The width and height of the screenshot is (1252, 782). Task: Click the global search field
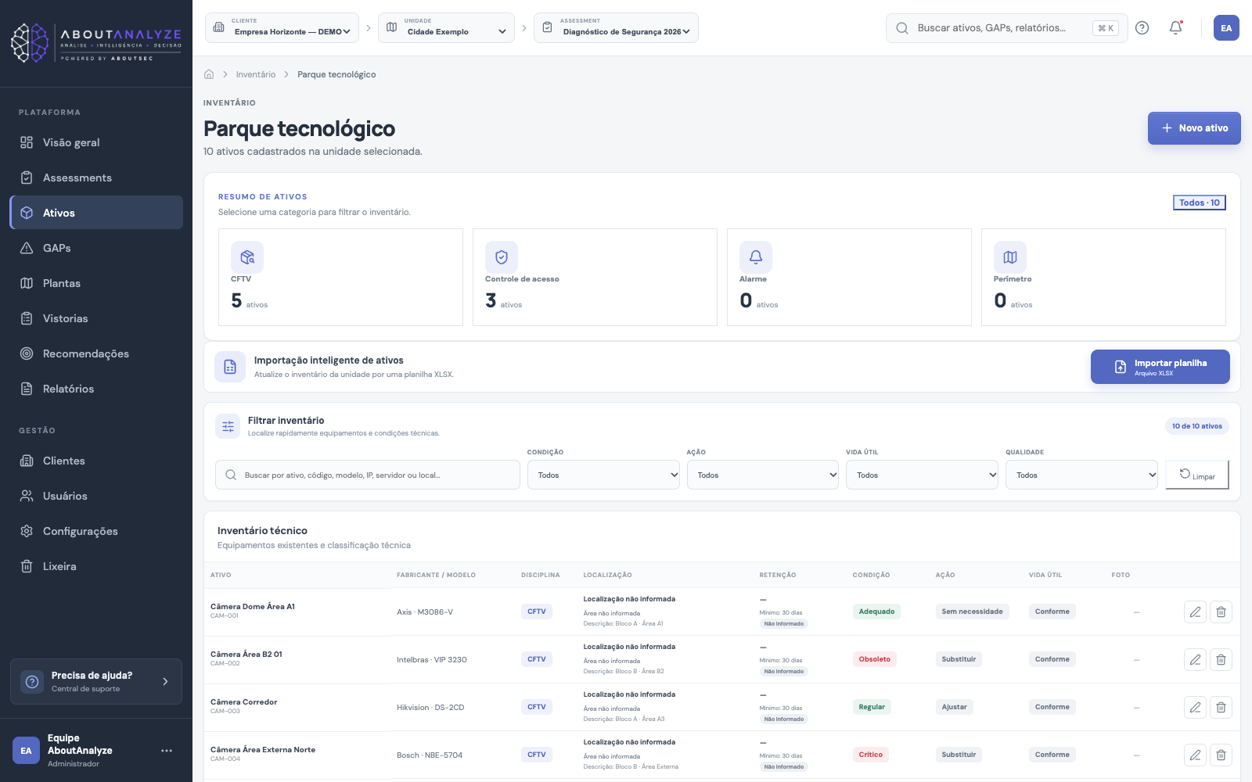coord(1007,28)
